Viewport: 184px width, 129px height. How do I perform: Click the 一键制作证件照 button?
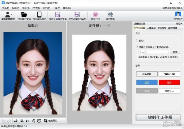[x=158, y=117]
